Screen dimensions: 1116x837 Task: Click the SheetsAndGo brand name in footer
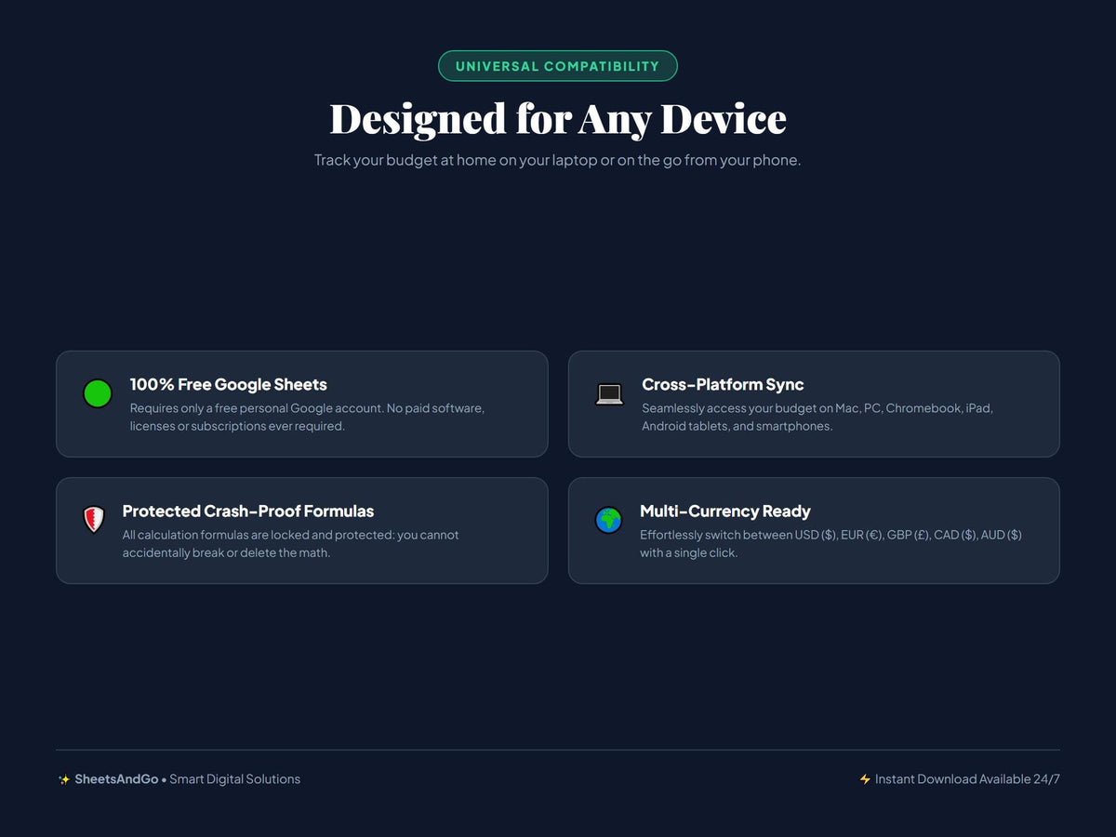point(116,779)
